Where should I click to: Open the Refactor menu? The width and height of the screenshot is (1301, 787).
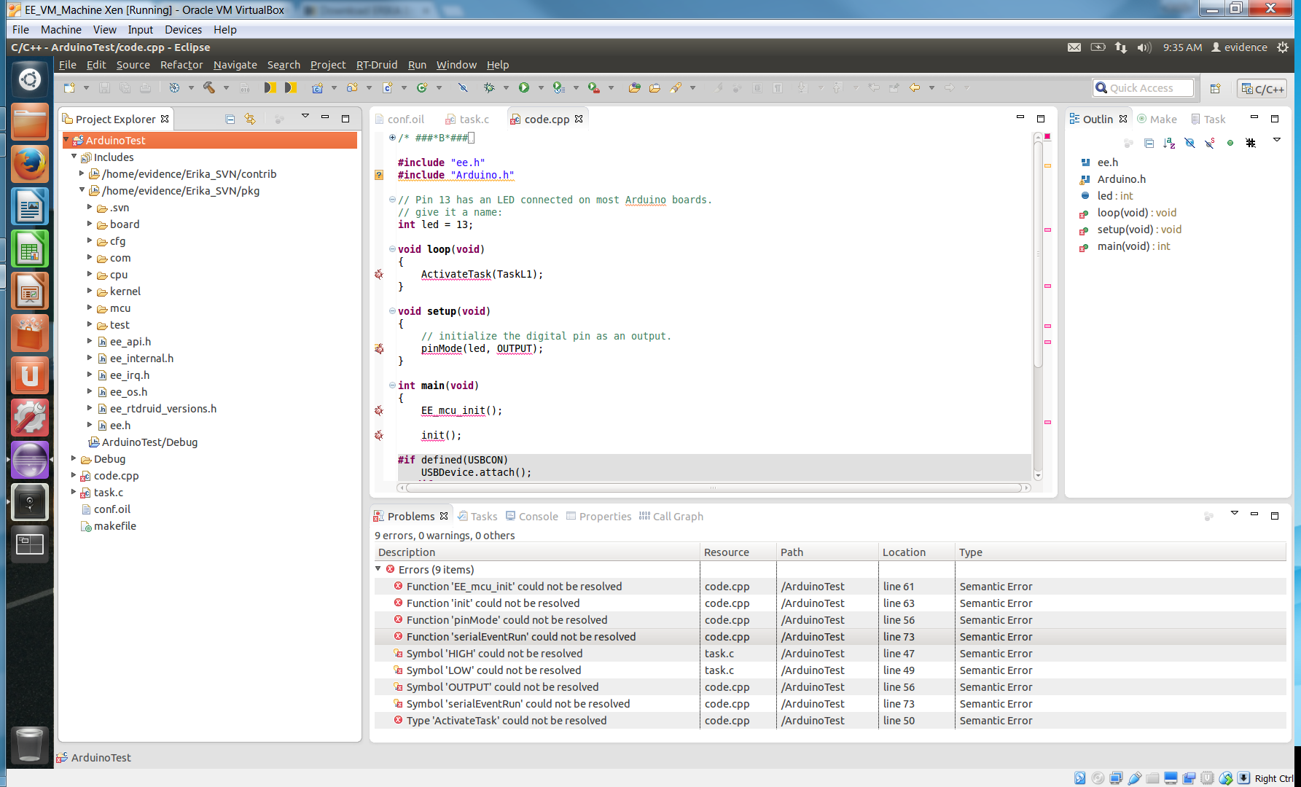181,65
